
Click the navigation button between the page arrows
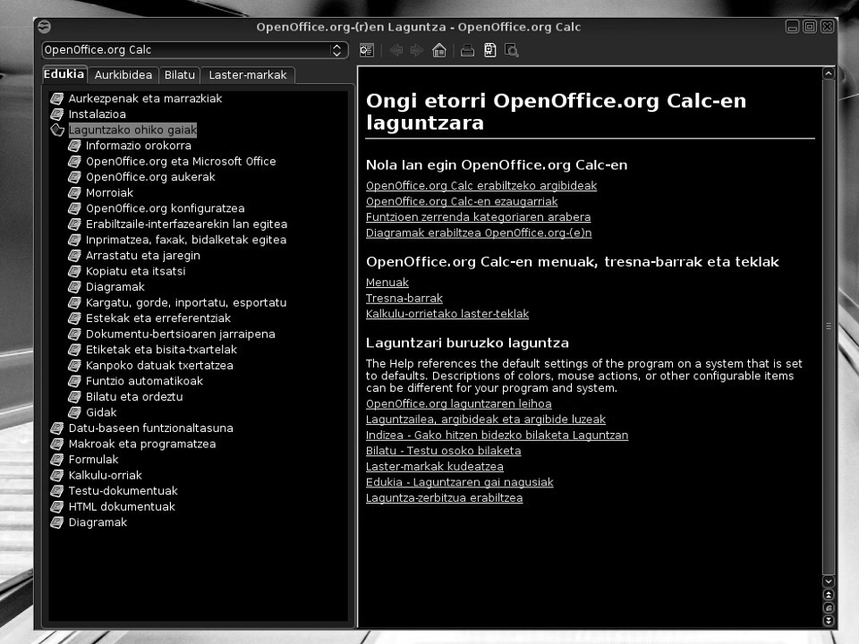[829, 608]
